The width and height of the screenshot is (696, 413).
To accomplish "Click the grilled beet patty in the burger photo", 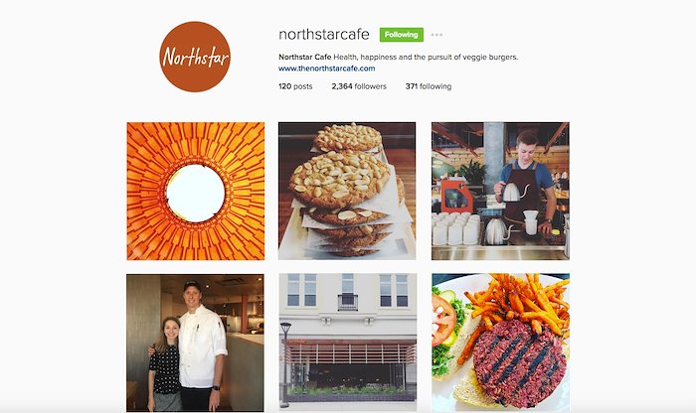I will coord(519,368).
